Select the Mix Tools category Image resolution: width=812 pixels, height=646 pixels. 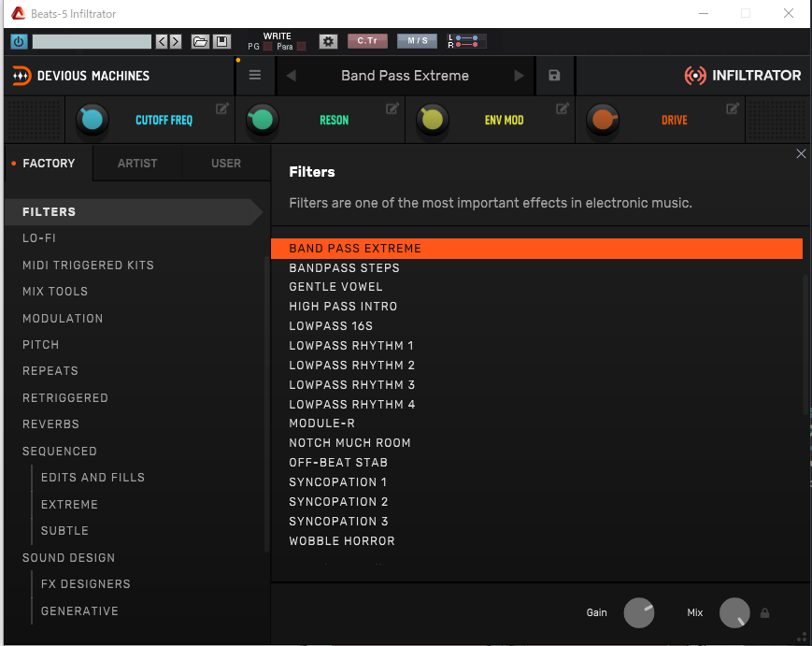point(55,292)
